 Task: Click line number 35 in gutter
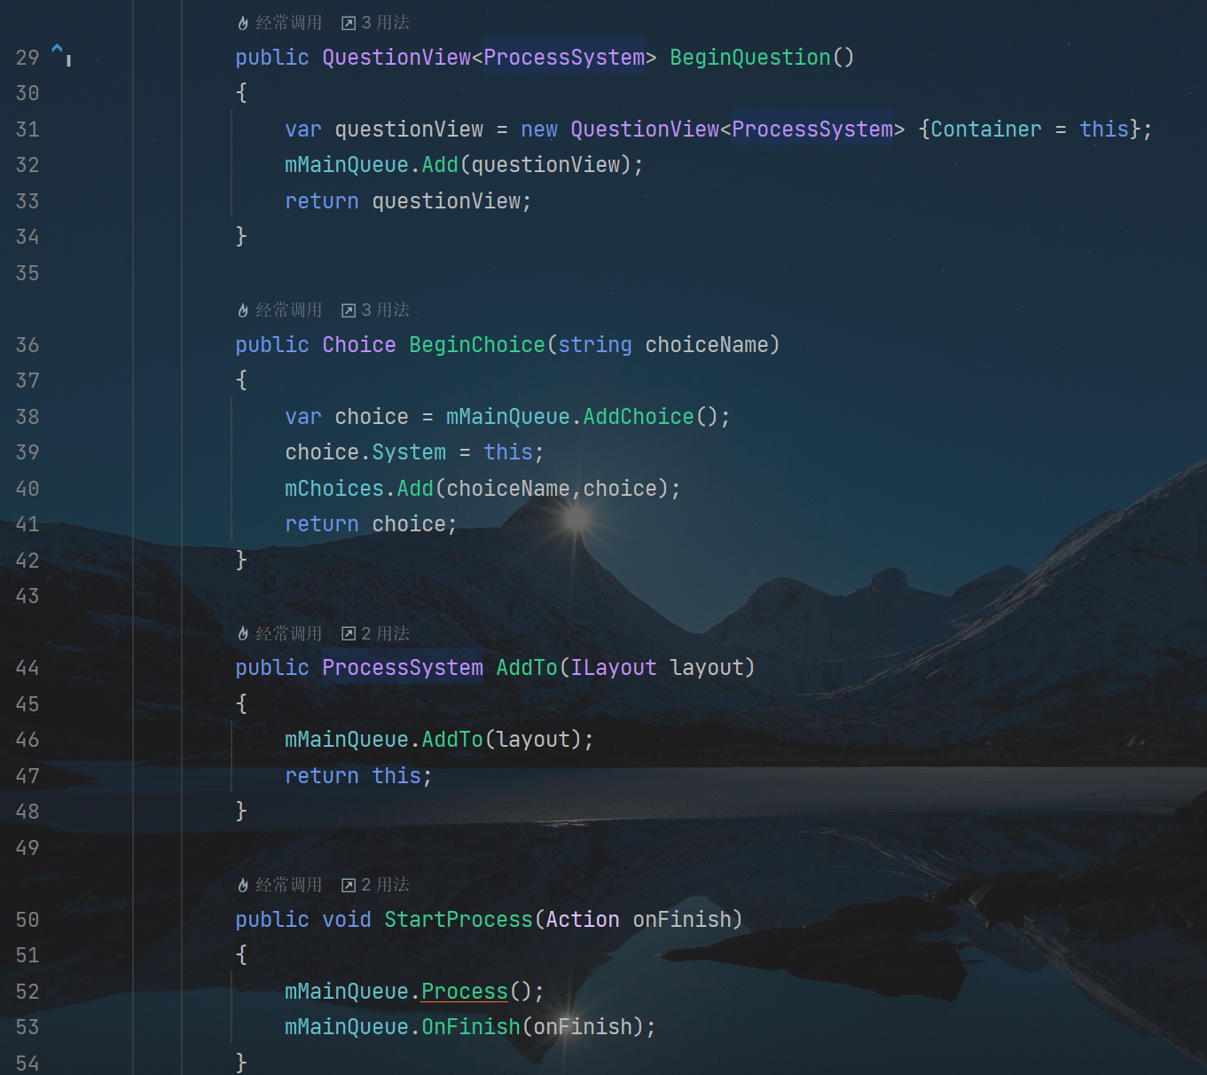click(27, 273)
